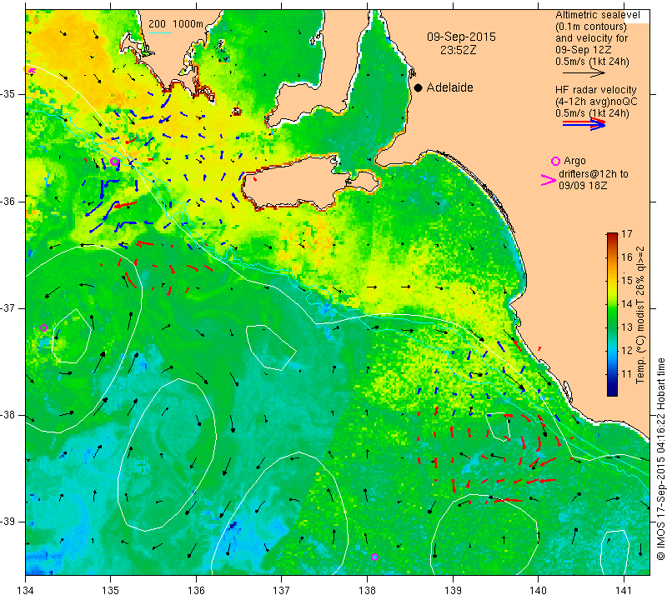
Task: Click the 'drifters@12h to' legend text
Action: [593, 174]
